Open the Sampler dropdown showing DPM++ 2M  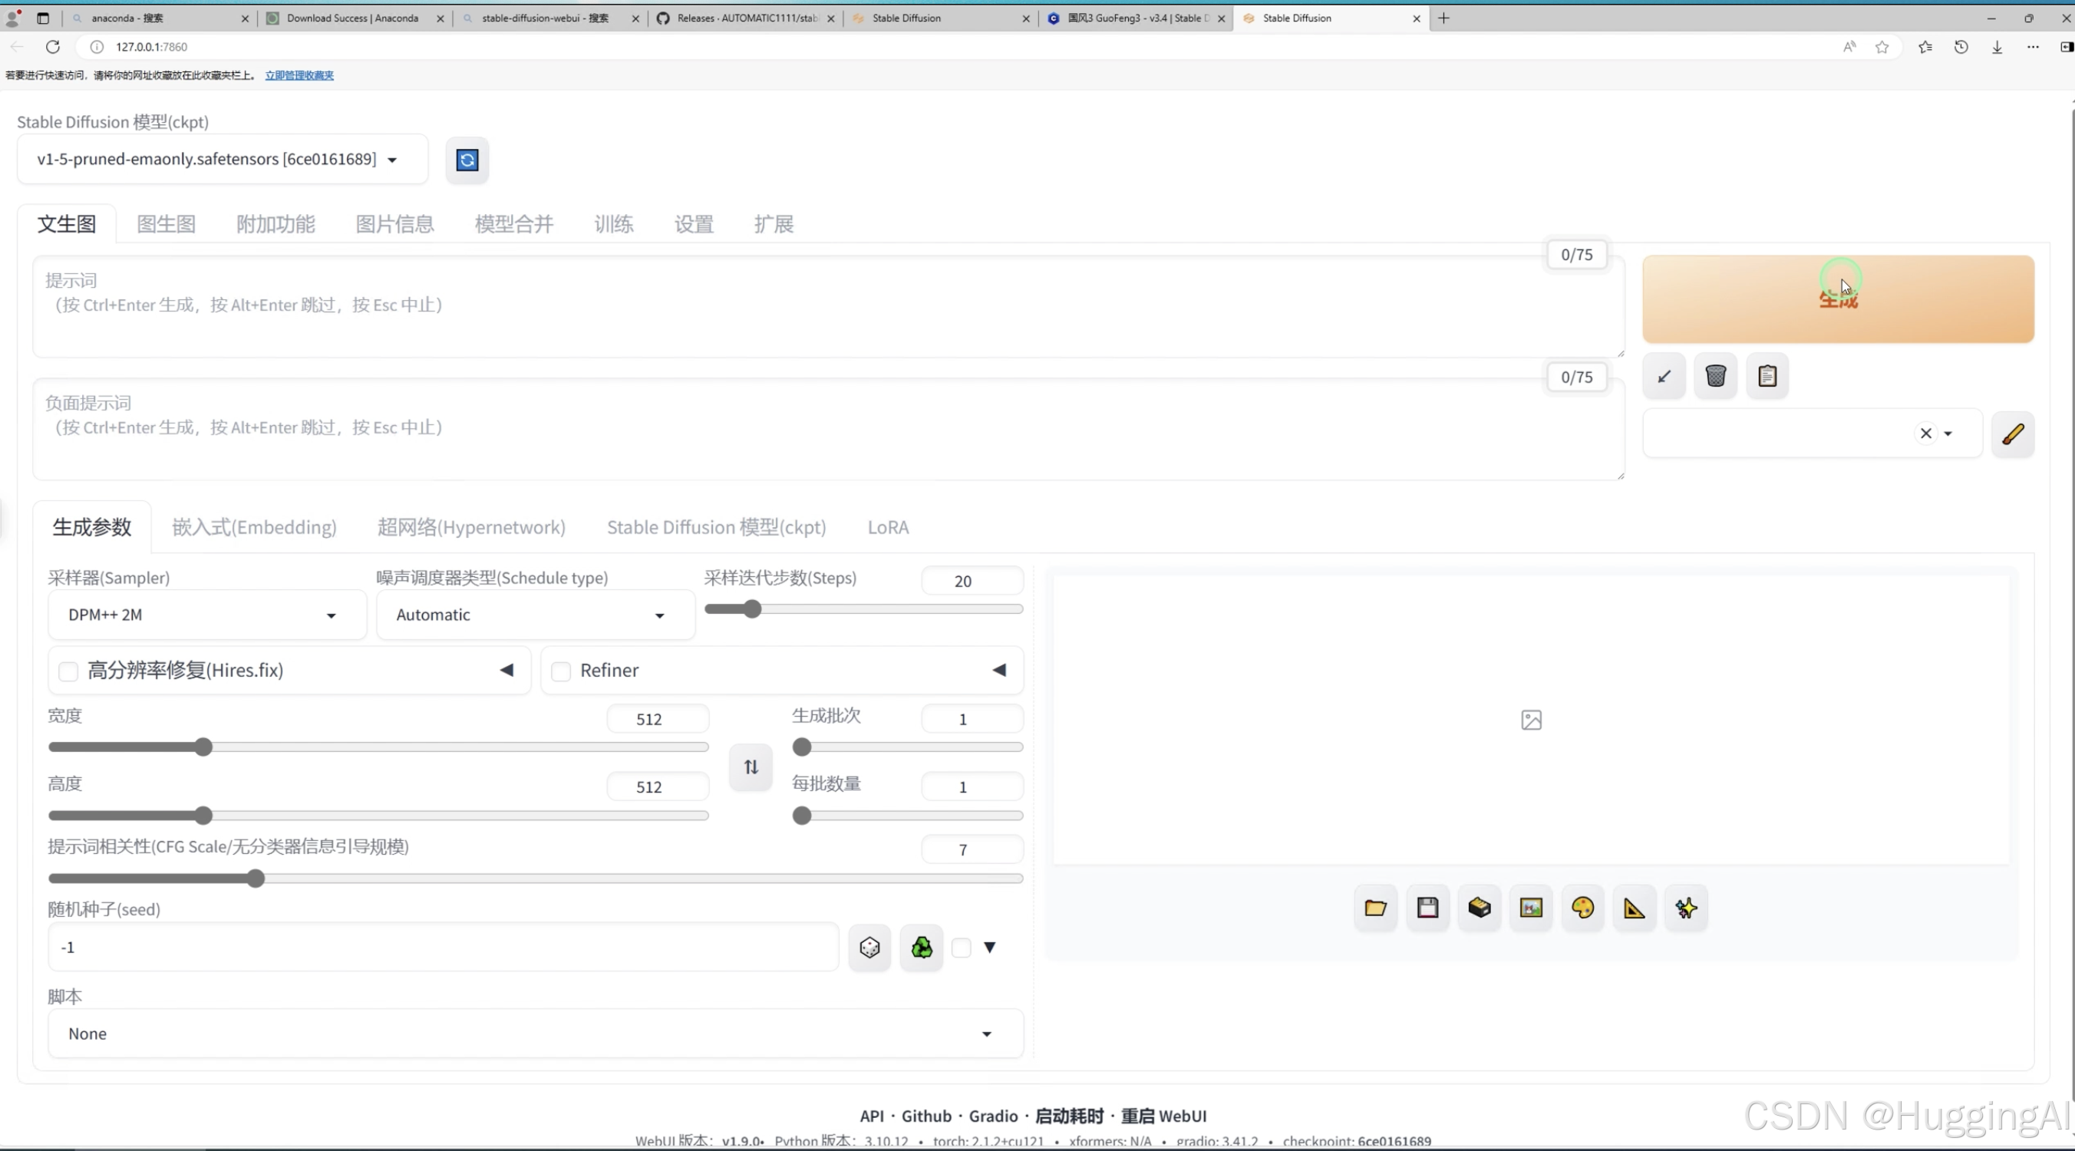pos(206,615)
